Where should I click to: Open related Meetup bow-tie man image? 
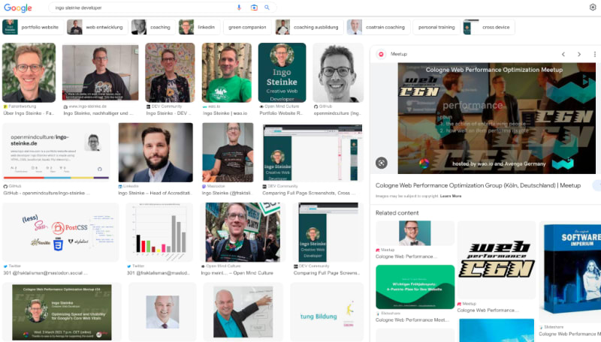(x=415, y=233)
